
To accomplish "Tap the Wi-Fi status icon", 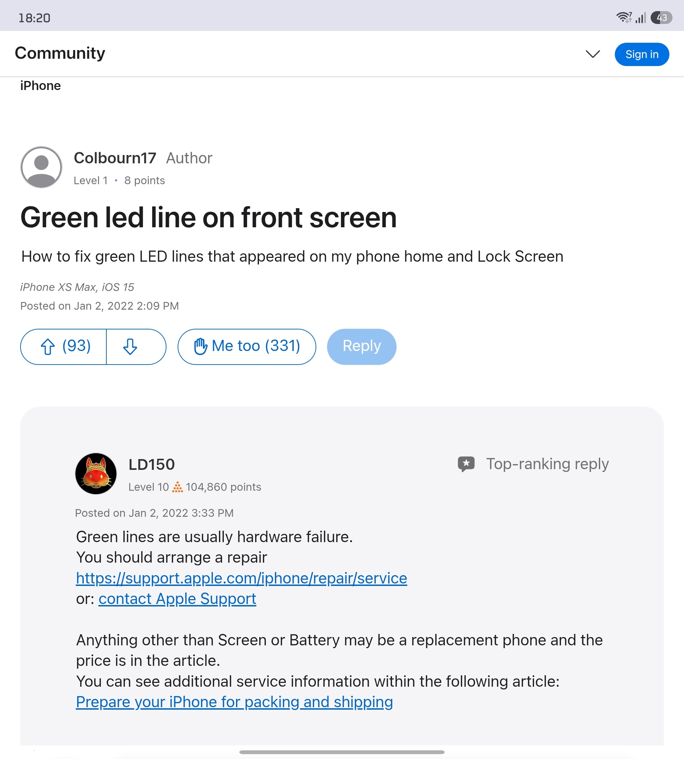I will pyautogui.click(x=624, y=17).
